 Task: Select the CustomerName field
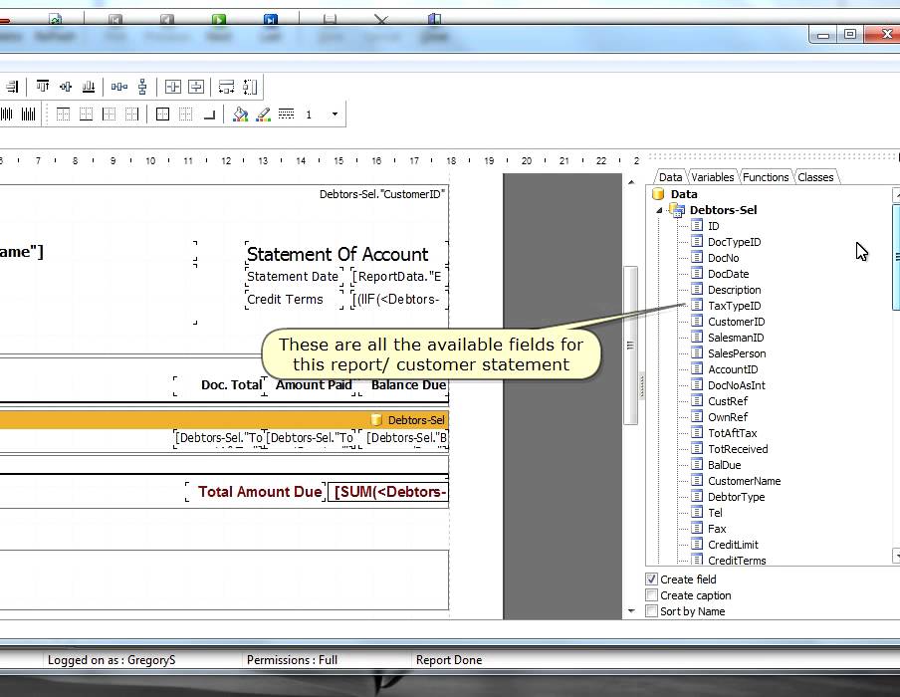744,481
